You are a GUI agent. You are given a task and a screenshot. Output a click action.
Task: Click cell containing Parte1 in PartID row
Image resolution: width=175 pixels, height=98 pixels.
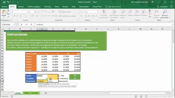[42, 76]
